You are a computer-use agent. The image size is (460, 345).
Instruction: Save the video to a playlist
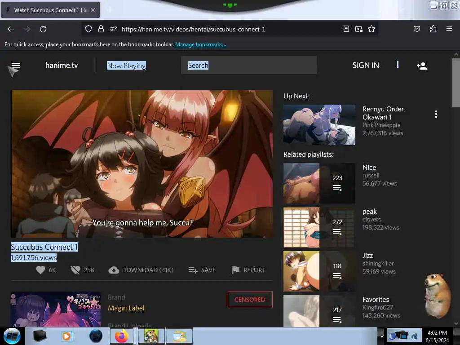(202, 270)
